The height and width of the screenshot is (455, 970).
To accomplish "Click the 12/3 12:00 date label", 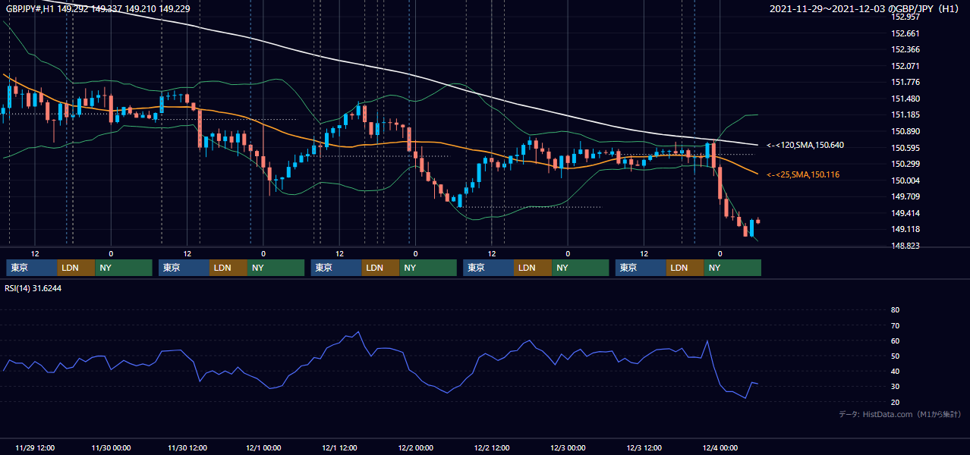I will tap(644, 447).
